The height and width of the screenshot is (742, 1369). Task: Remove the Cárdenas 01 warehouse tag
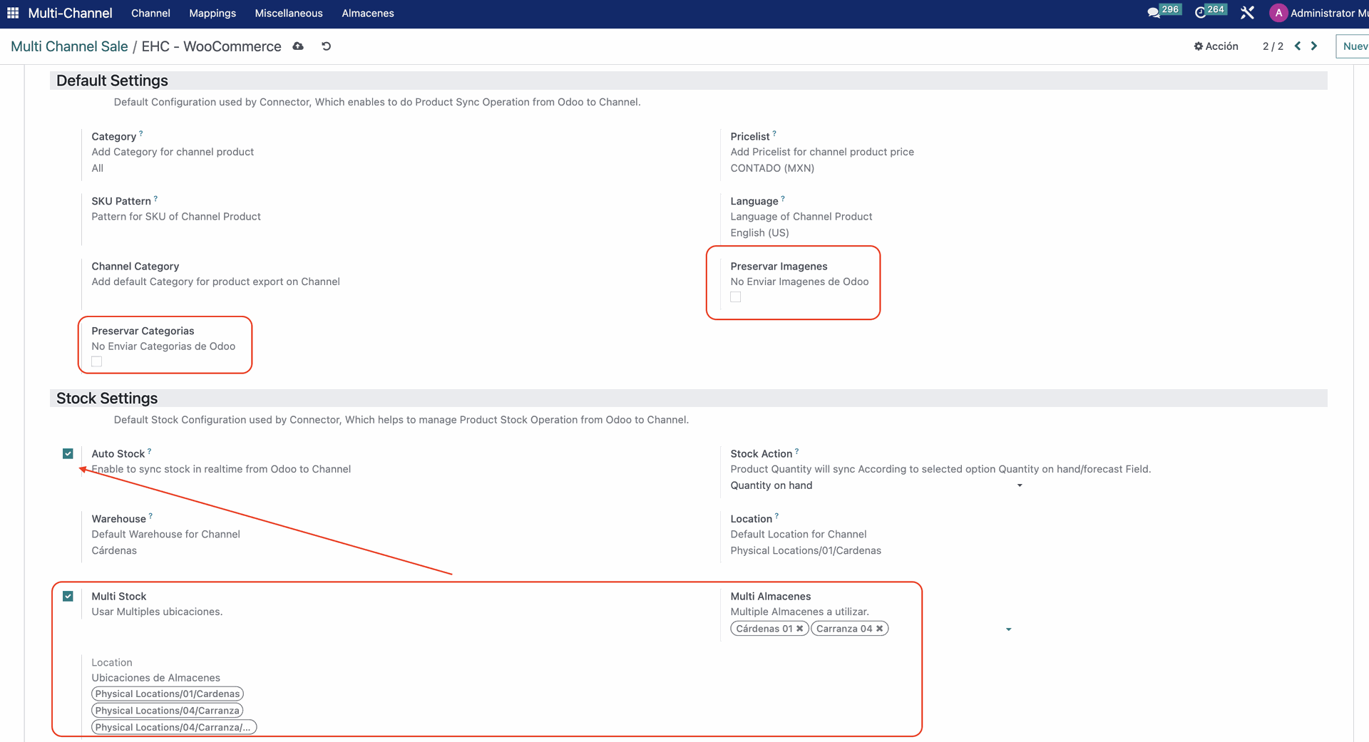pyautogui.click(x=799, y=629)
